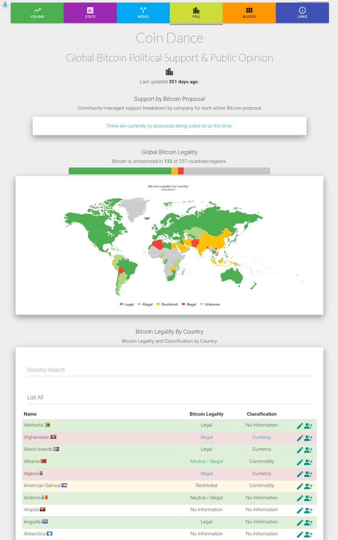Click the Andorra flag icon

44,498
